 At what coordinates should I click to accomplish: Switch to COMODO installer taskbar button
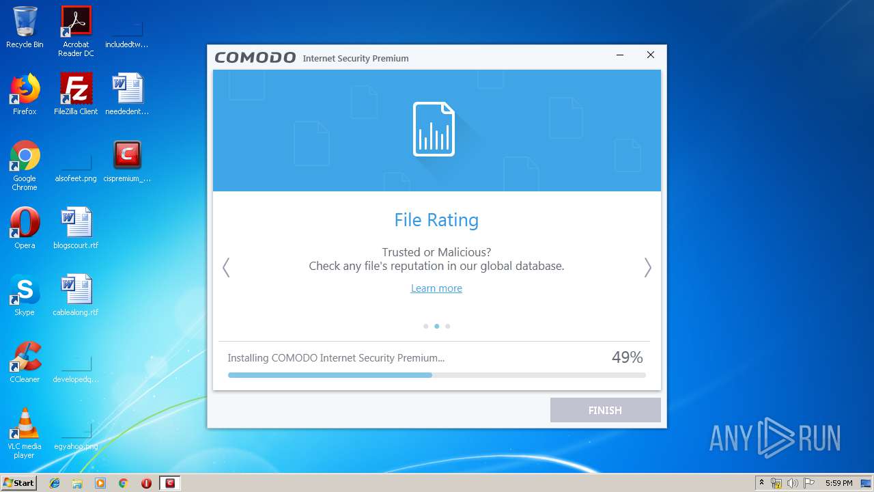[170, 483]
